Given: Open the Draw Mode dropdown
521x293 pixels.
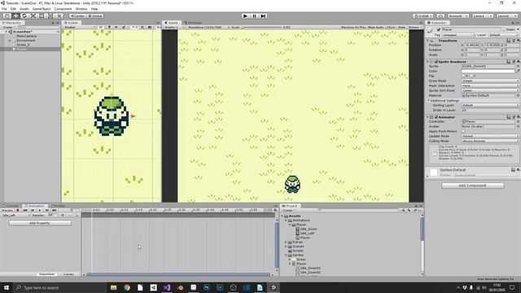Looking at the screenshot, I should 490,81.
